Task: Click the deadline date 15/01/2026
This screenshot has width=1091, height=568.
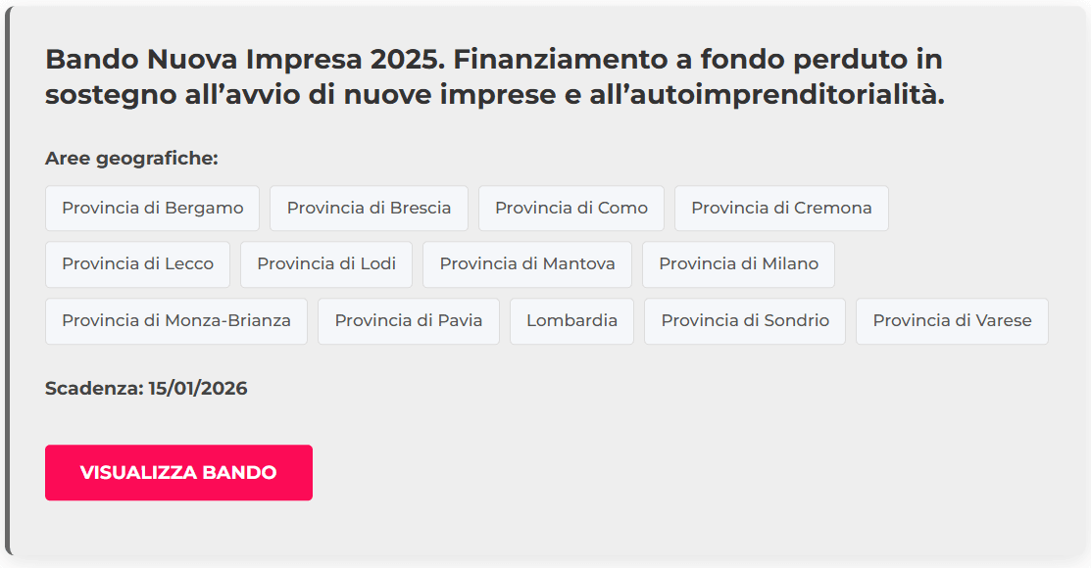Action: pos(198,389)
